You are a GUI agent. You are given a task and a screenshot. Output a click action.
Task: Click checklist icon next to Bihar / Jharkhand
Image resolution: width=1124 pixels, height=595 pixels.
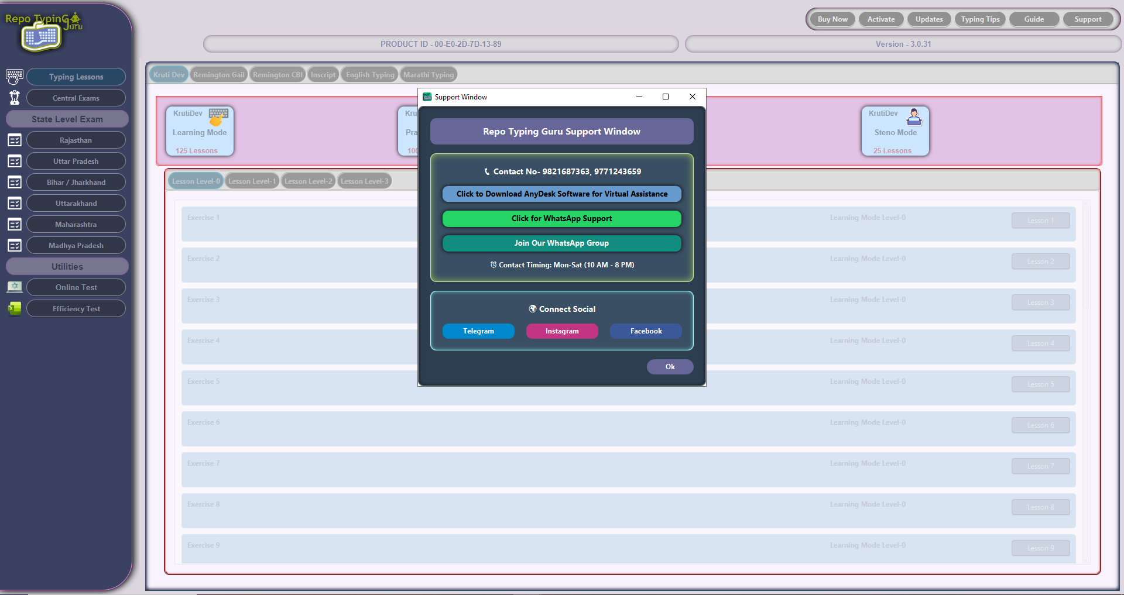tap(15, 183)
